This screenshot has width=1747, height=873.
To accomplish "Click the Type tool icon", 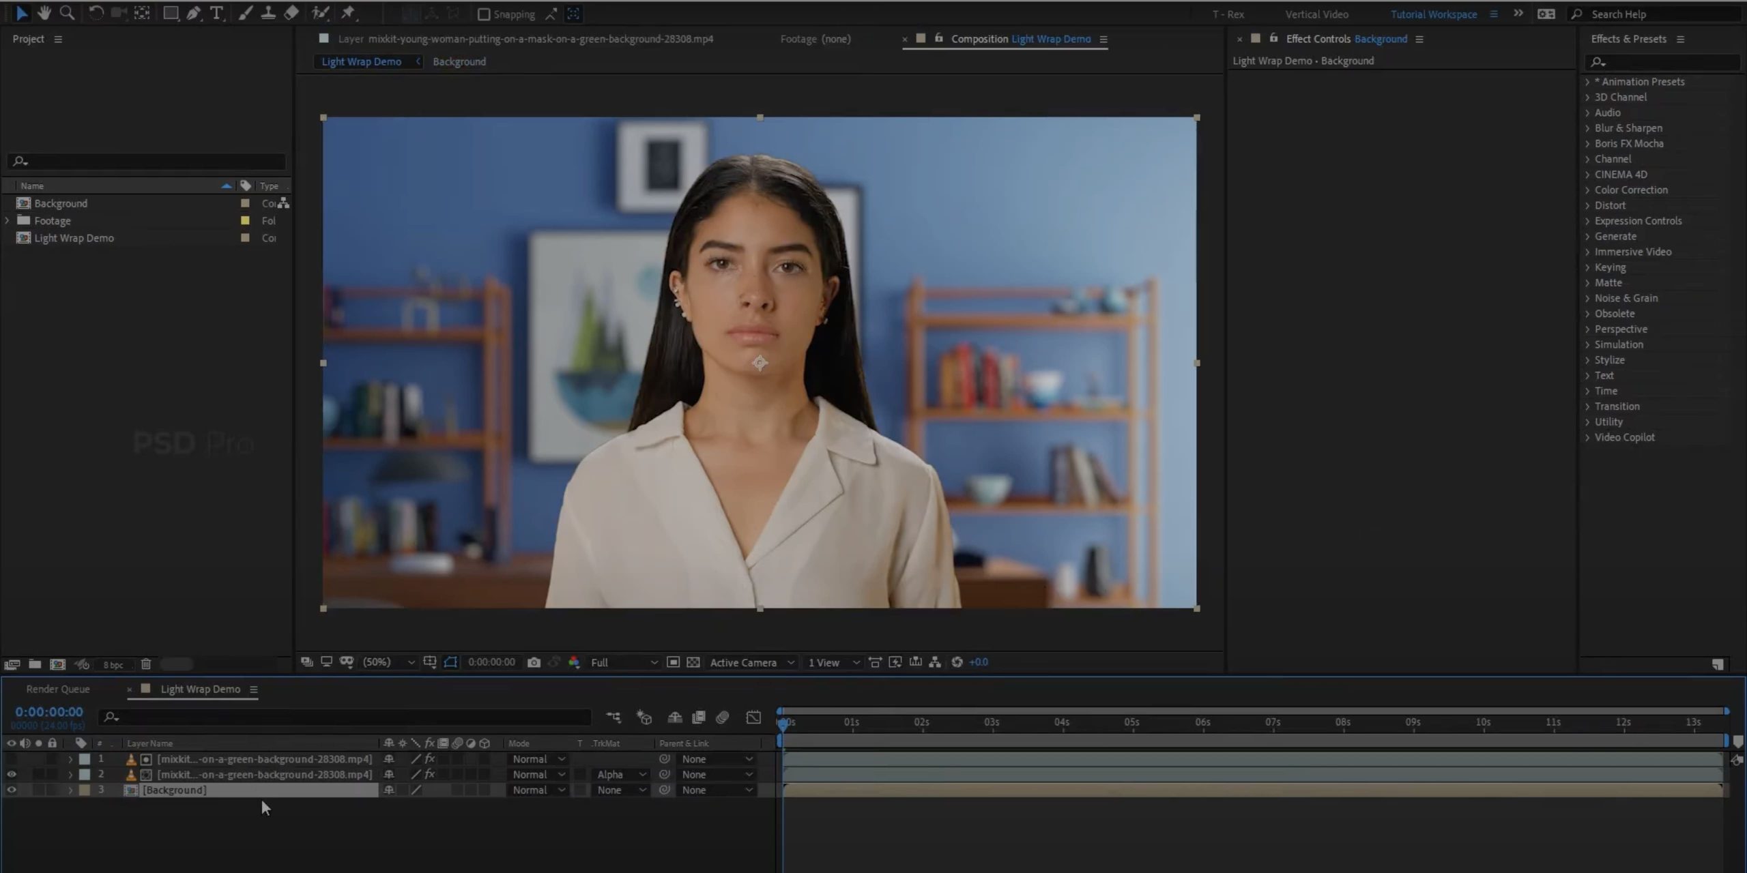I will pyautogui.click(x=217, y=12).
